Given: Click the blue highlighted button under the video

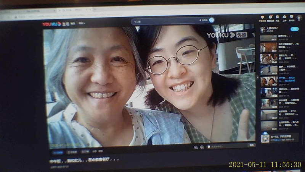Looking at the screenshot, I should (58, 153).
